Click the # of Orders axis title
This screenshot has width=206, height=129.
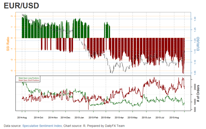click(x=198, y=93)
